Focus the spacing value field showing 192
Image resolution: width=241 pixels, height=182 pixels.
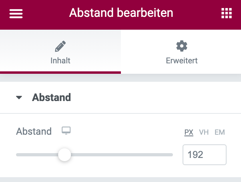click(x=204, y=155)
